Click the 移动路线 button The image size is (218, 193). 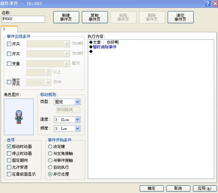click(68, 110)
